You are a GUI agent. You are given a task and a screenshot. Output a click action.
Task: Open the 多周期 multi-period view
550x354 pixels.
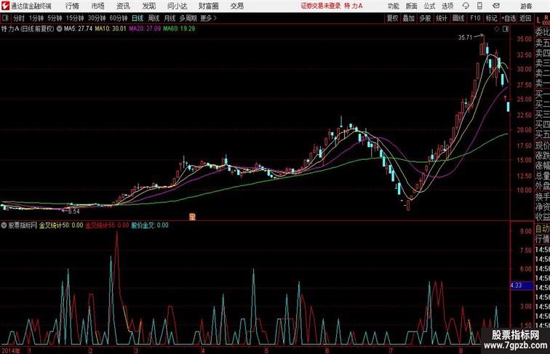(188, 18)
